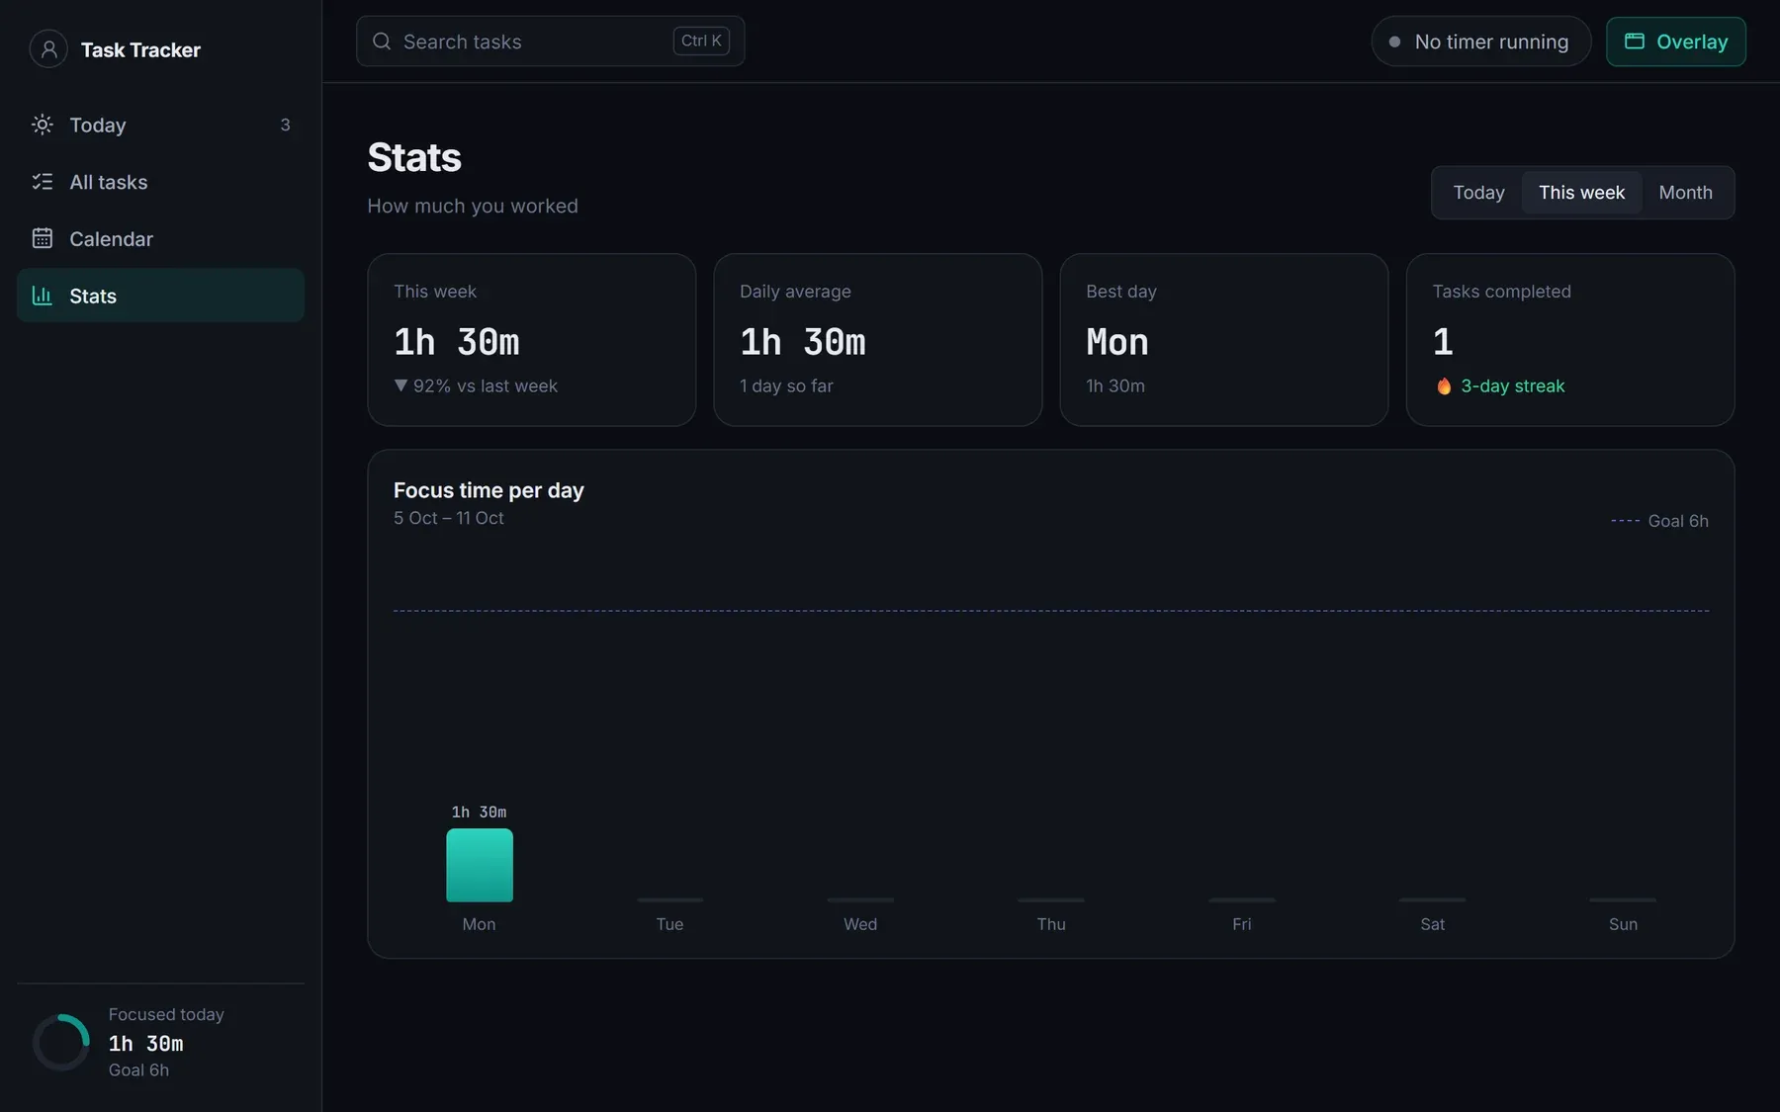
Task: Click the Sat axis label
Action: (1433, 924)
